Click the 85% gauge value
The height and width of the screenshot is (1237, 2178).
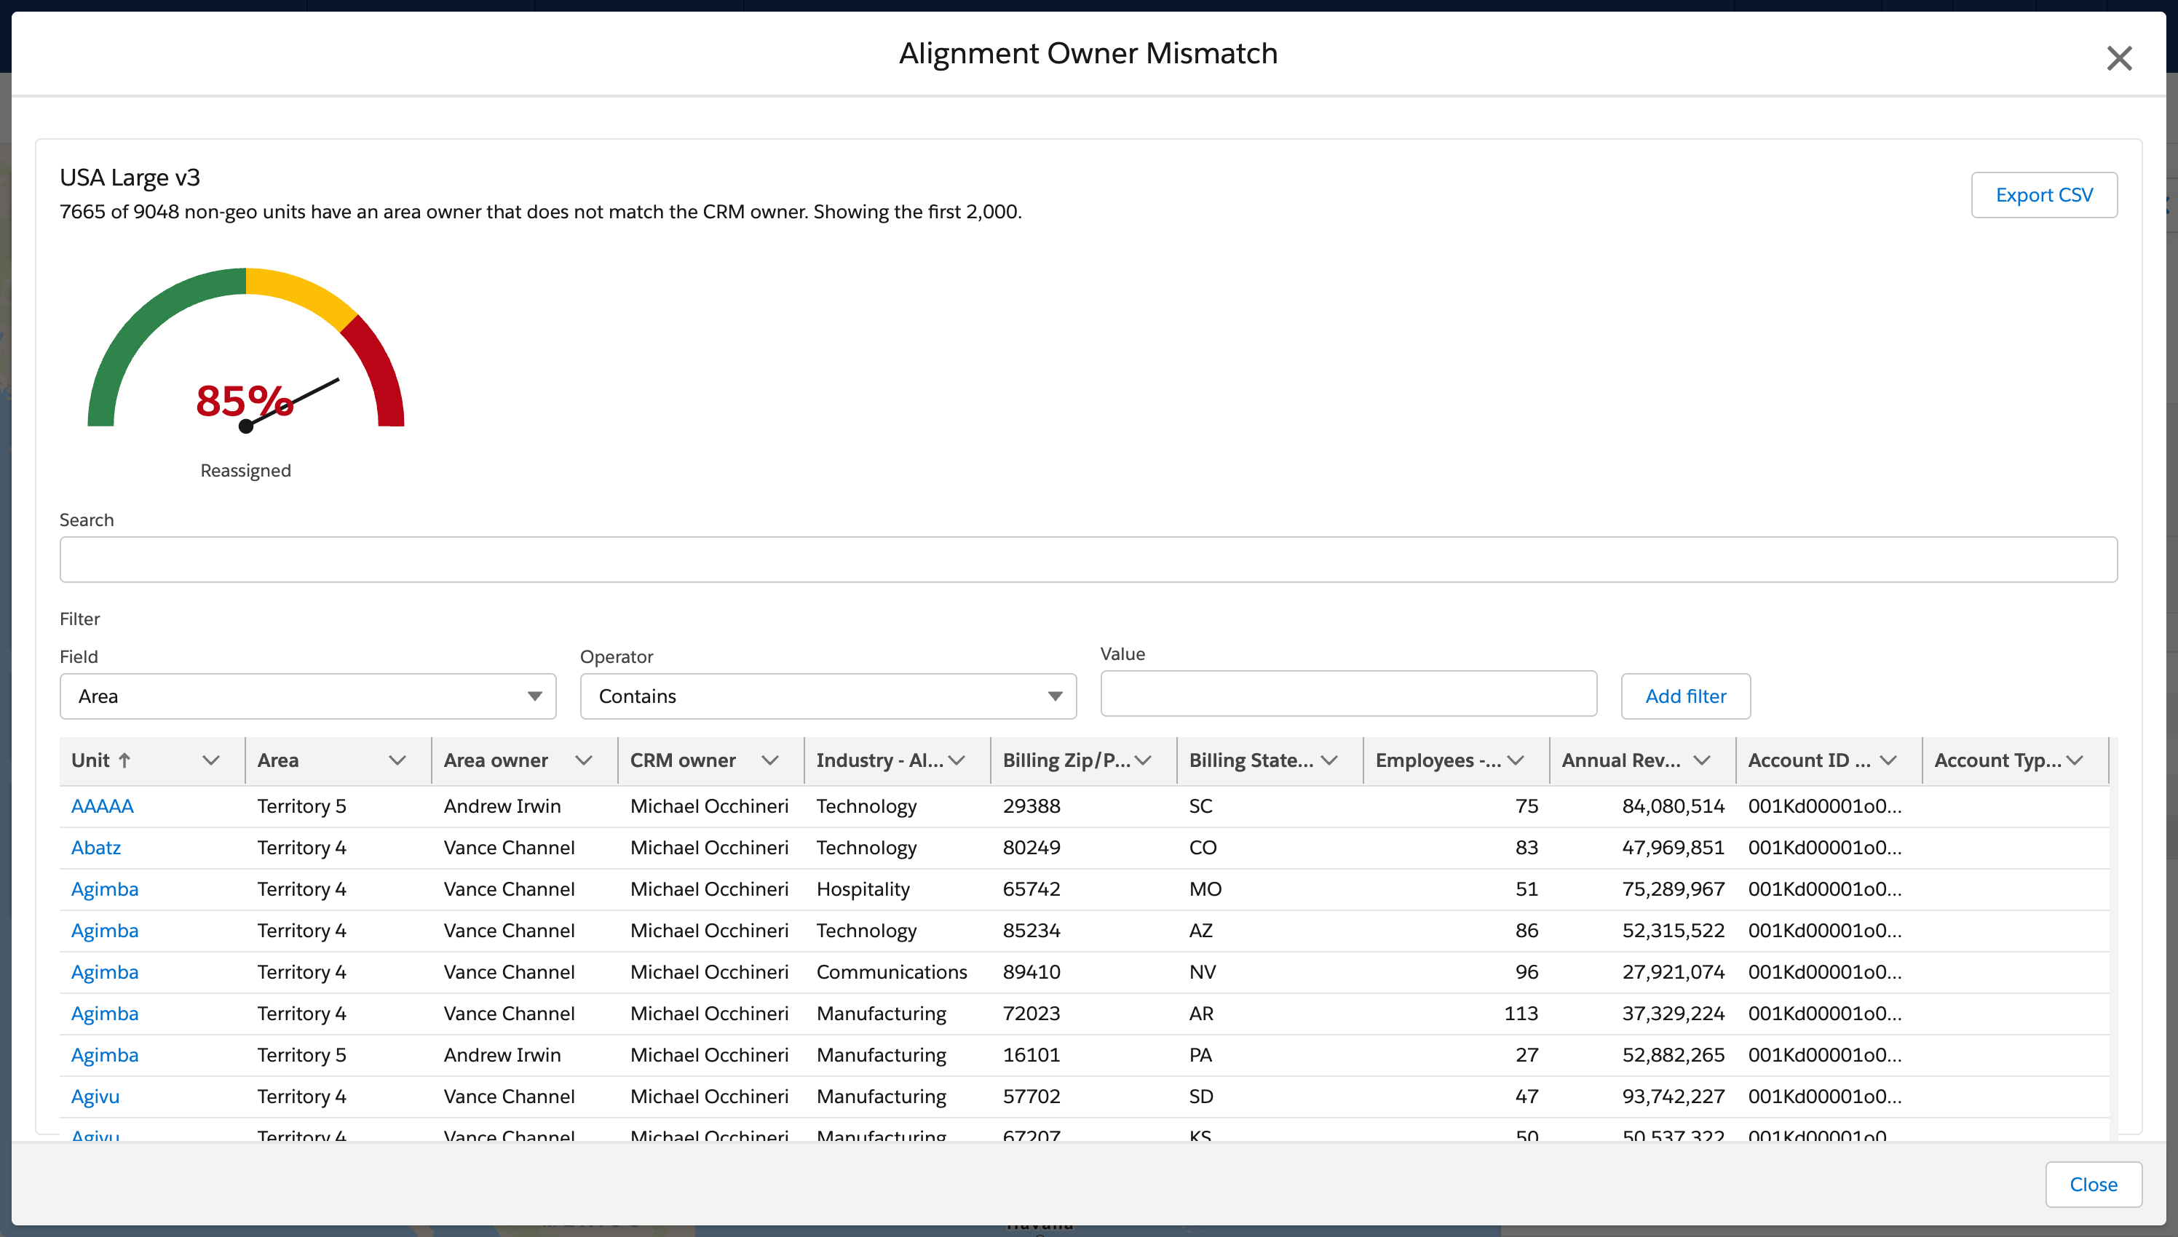245,401
